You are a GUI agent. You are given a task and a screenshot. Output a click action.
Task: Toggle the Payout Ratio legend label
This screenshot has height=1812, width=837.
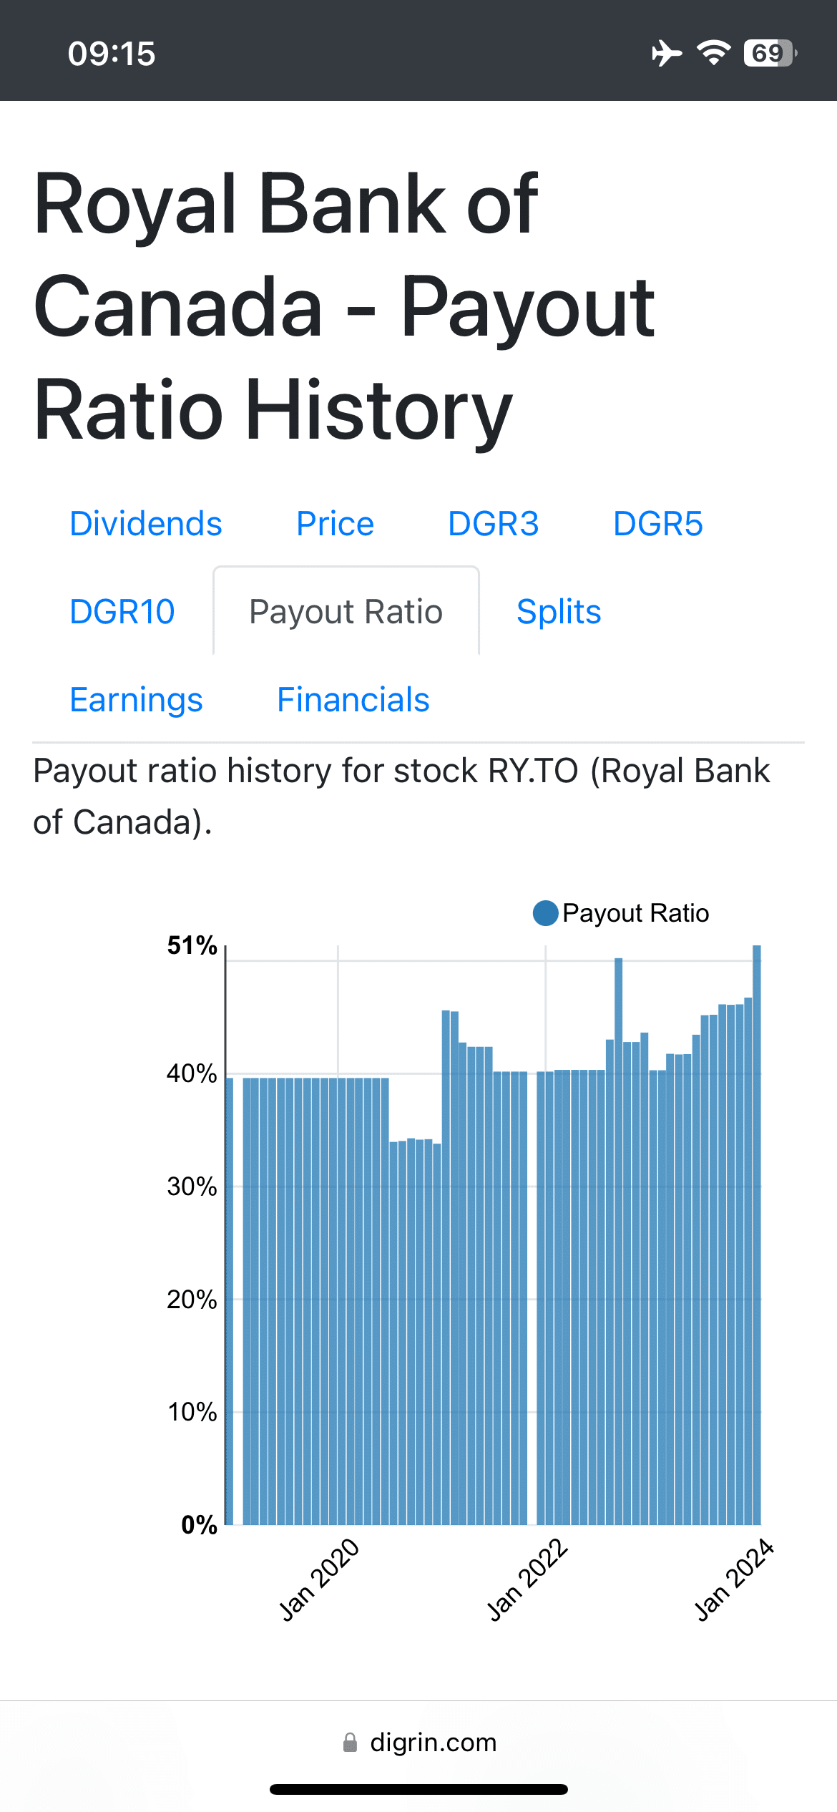click(x=635, y=913)
